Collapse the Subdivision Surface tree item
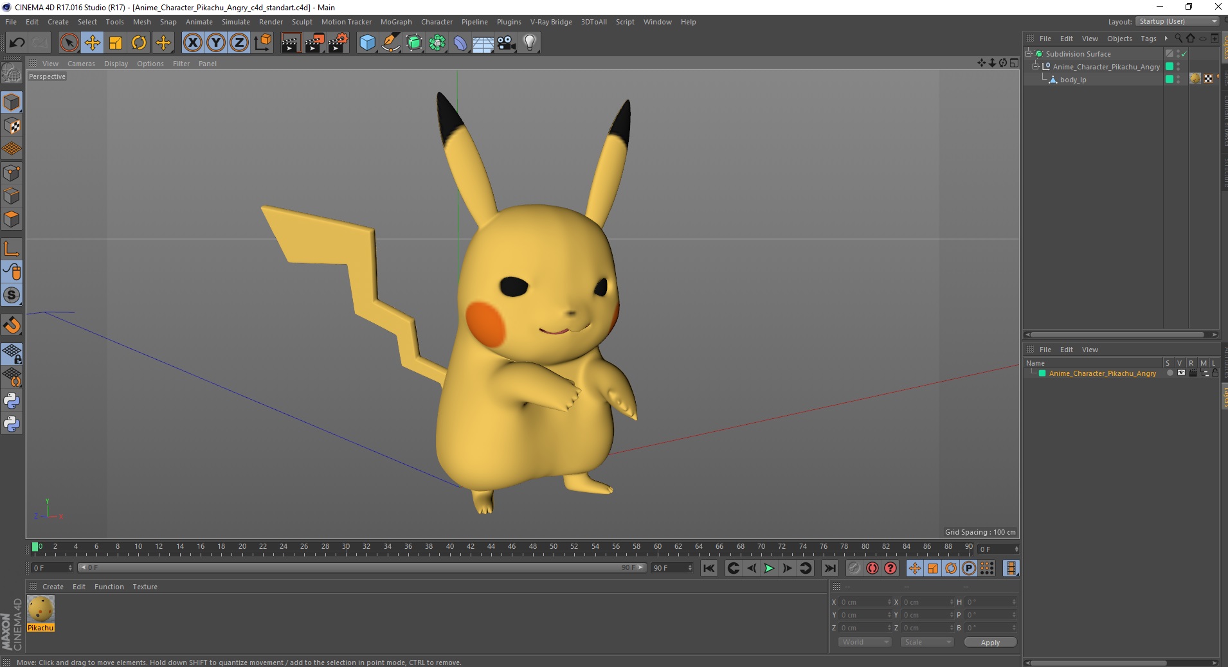1228x667 pixels. [x=1029, y=53]
